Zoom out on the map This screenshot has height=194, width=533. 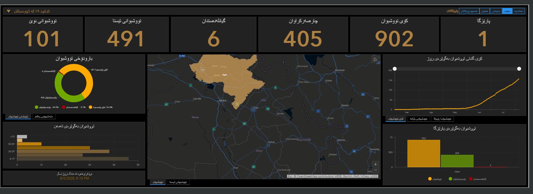375,170
